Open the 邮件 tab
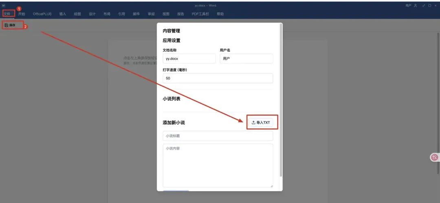Image resolution: width=440 pixels, height=203 pixels. click(x=136, y=14)
